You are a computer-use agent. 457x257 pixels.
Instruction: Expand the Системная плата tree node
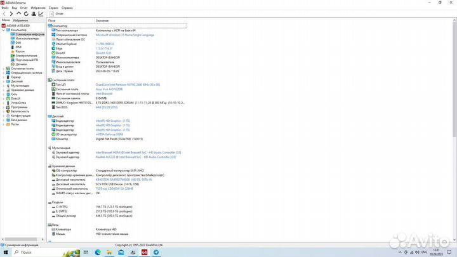(x=4, y=69)
